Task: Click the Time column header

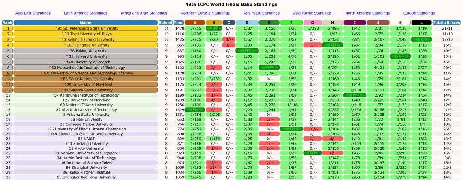Action: click(179, 23)
